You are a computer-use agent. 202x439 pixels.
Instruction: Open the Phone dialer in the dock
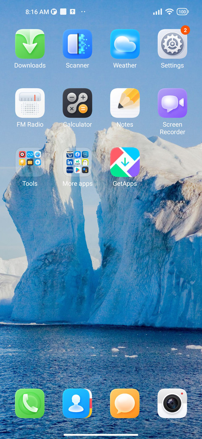[x=30, y=404]
